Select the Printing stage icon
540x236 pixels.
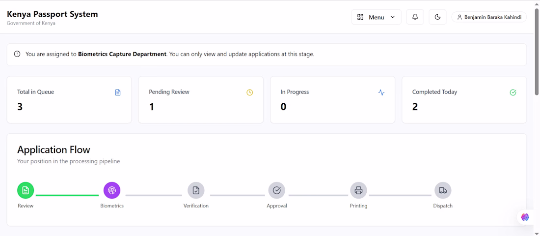click(358, 190)
